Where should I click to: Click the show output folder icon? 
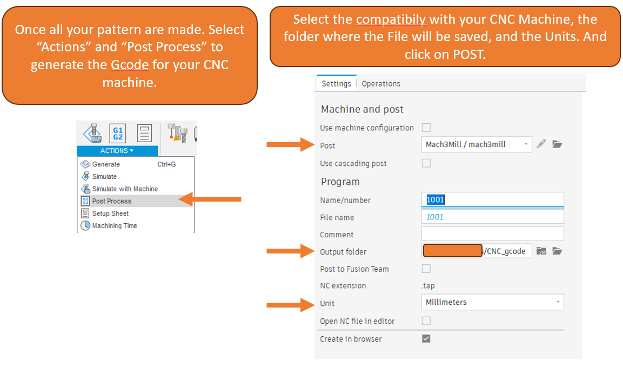coord(541,251)
